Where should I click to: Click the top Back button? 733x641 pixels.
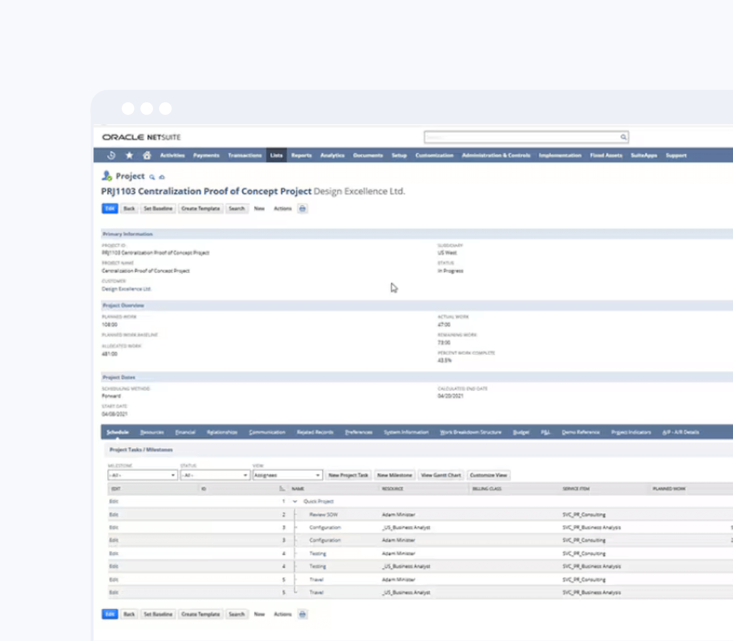[x=129, y=209]
